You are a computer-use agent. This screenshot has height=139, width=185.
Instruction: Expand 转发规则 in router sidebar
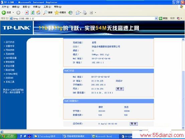pyautogui.click(x=10, y=62)
